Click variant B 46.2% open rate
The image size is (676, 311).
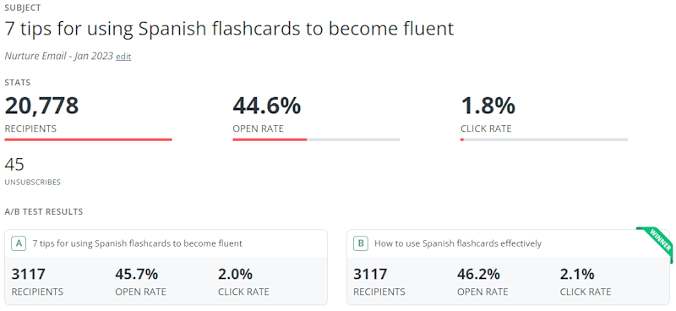478,274
